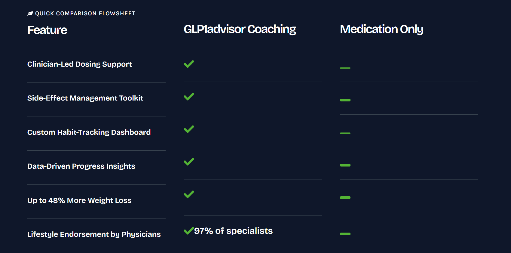The width and height of the screenshot is (511, 253).
Task: Click the checkmark for Clinician-Led Dosing Support
Action: click(189, 64)
